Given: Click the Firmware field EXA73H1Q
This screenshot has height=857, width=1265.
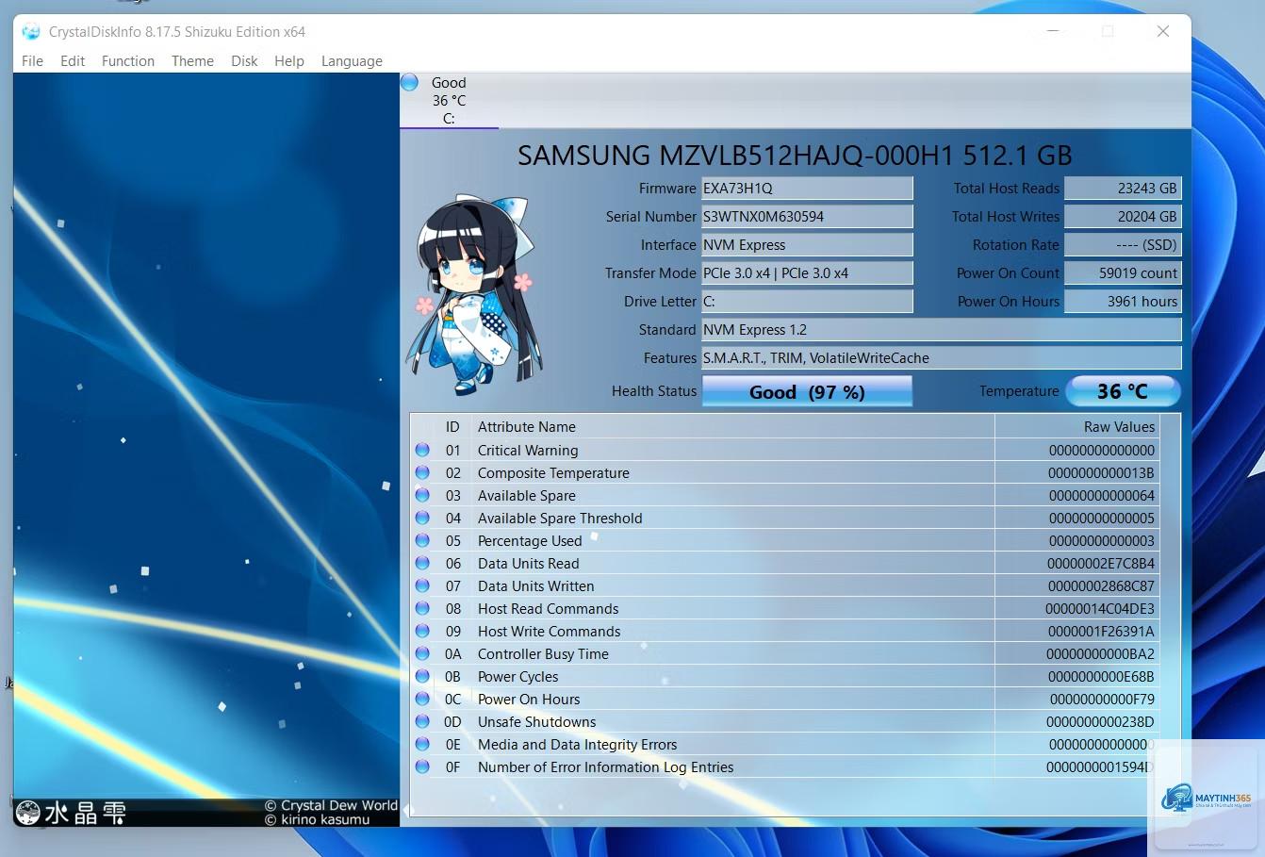Looking at the screenshot, I should point(807,189).
